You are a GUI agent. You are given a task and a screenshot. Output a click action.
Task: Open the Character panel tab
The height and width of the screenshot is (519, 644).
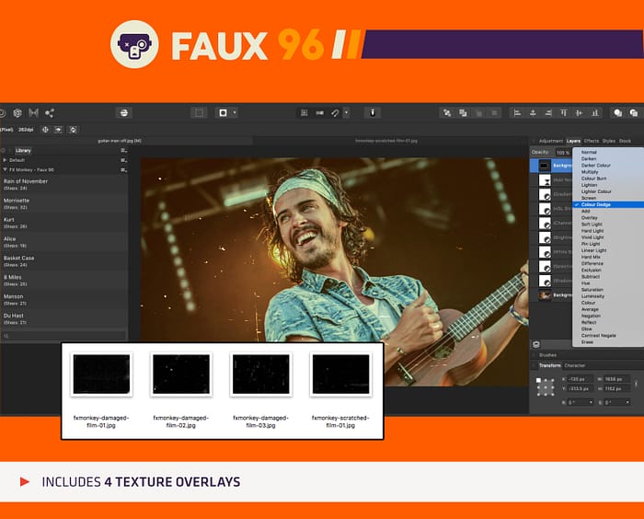[575, 365]
